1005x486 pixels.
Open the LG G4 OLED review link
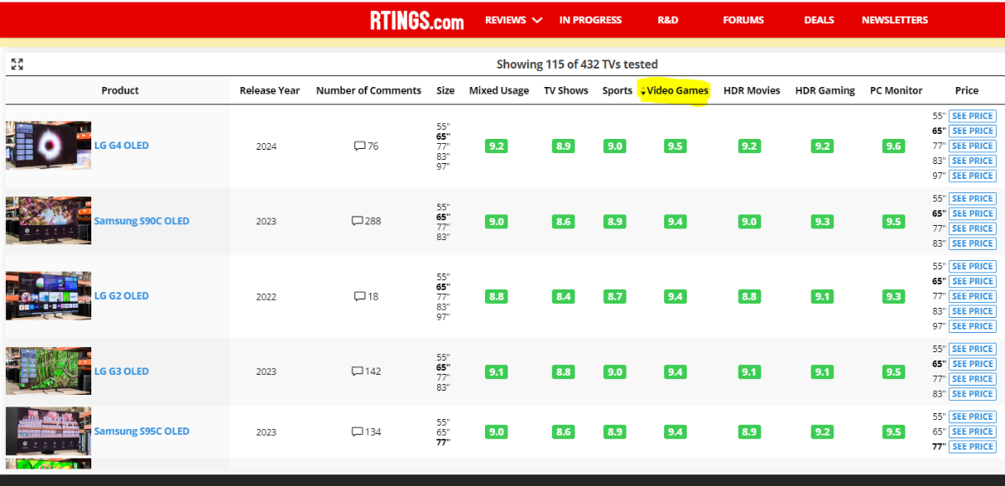pos(121,146)
